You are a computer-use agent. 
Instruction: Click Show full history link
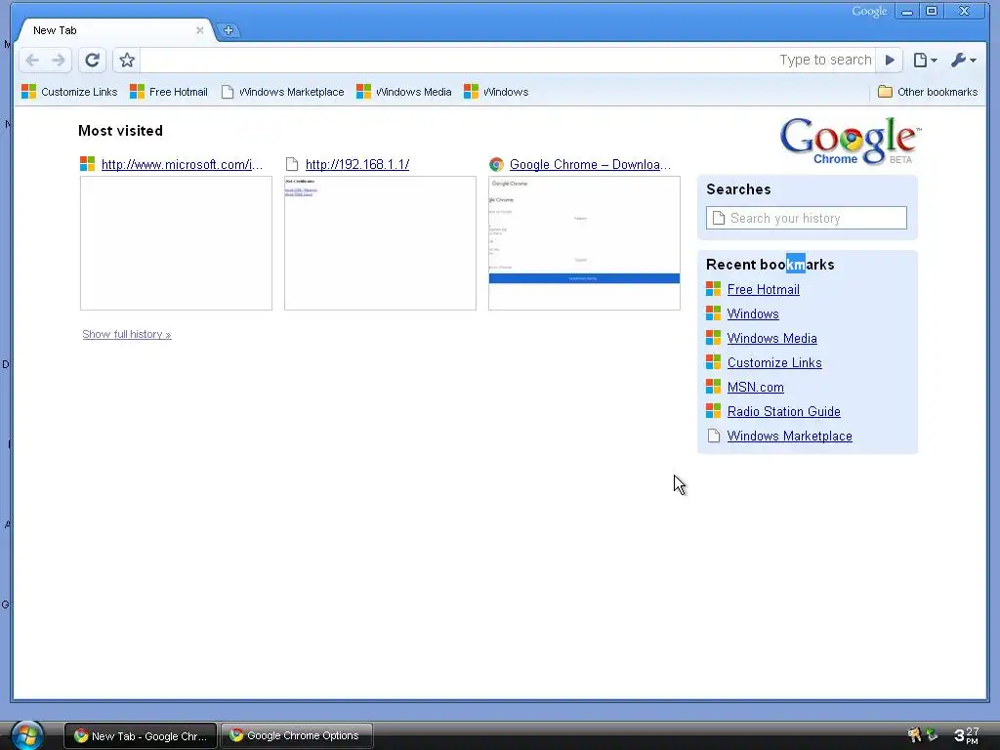126,334
